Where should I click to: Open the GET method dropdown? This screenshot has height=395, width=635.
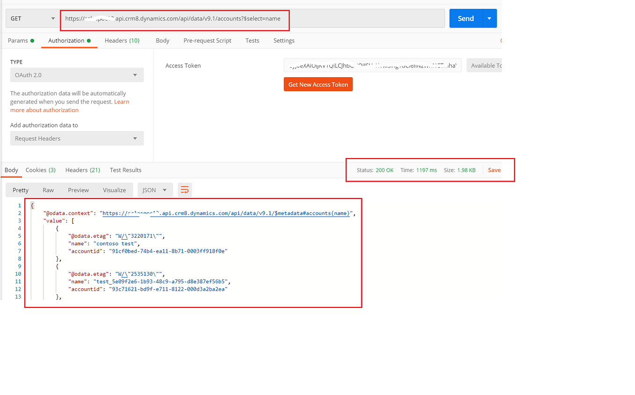[32, 18]
